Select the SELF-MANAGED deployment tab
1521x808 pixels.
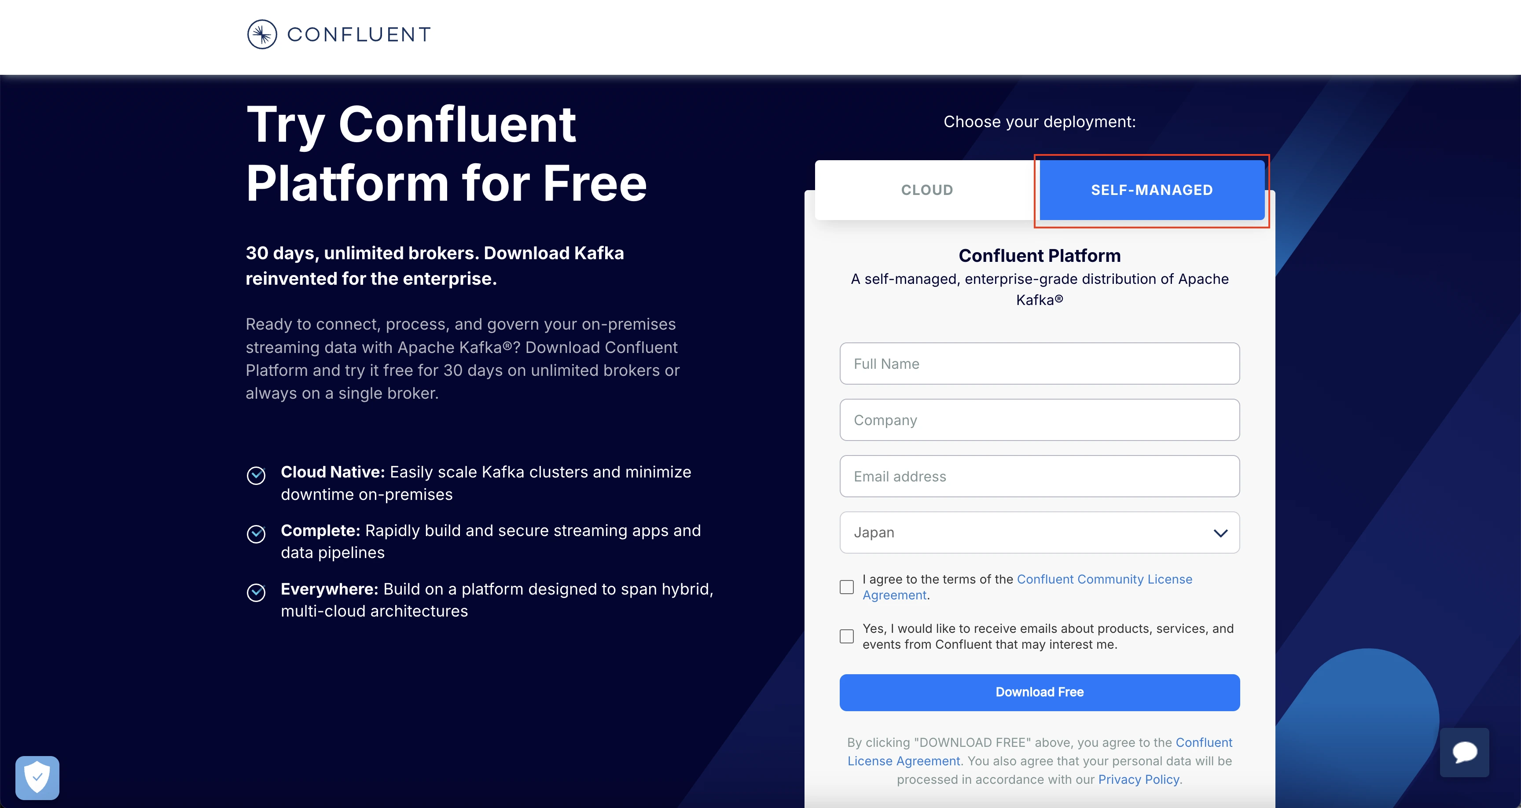point(1151,190)
